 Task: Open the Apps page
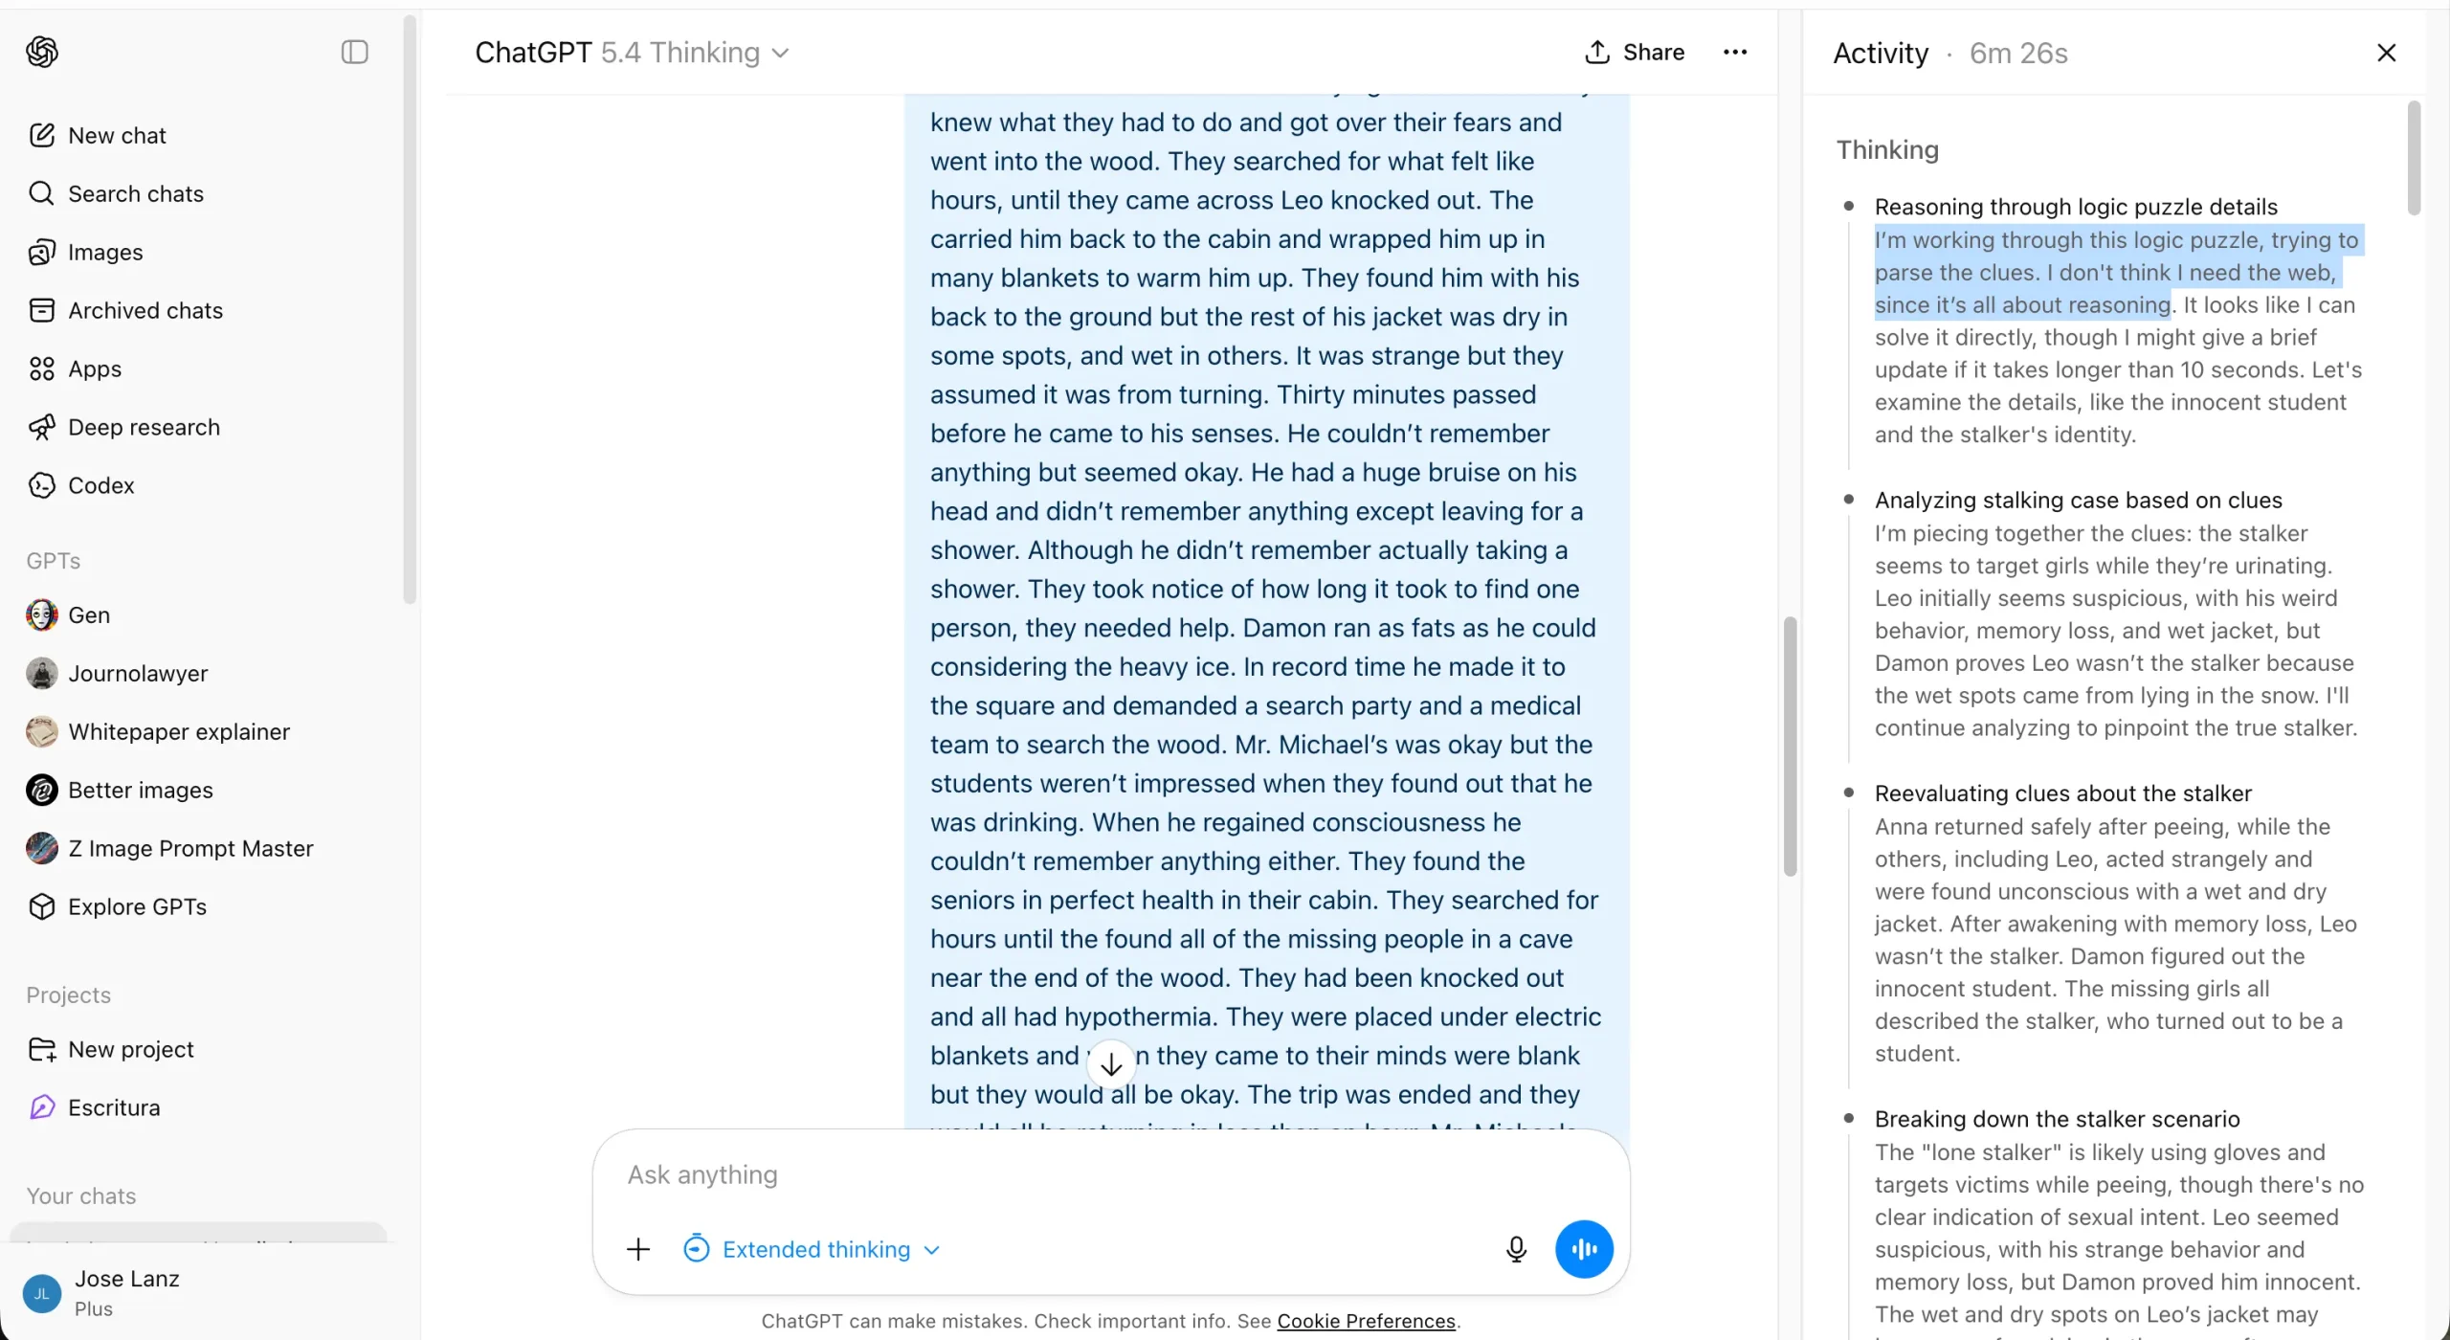pyautogui.click(x=94, y=369)
